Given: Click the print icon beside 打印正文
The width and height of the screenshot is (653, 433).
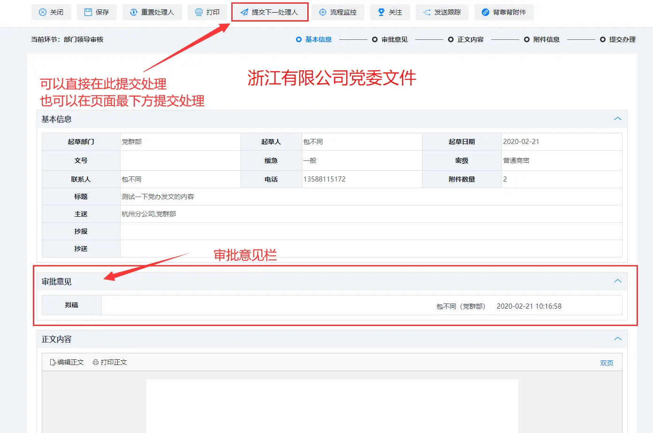Looking at the screenshot, I should (96, 362).
